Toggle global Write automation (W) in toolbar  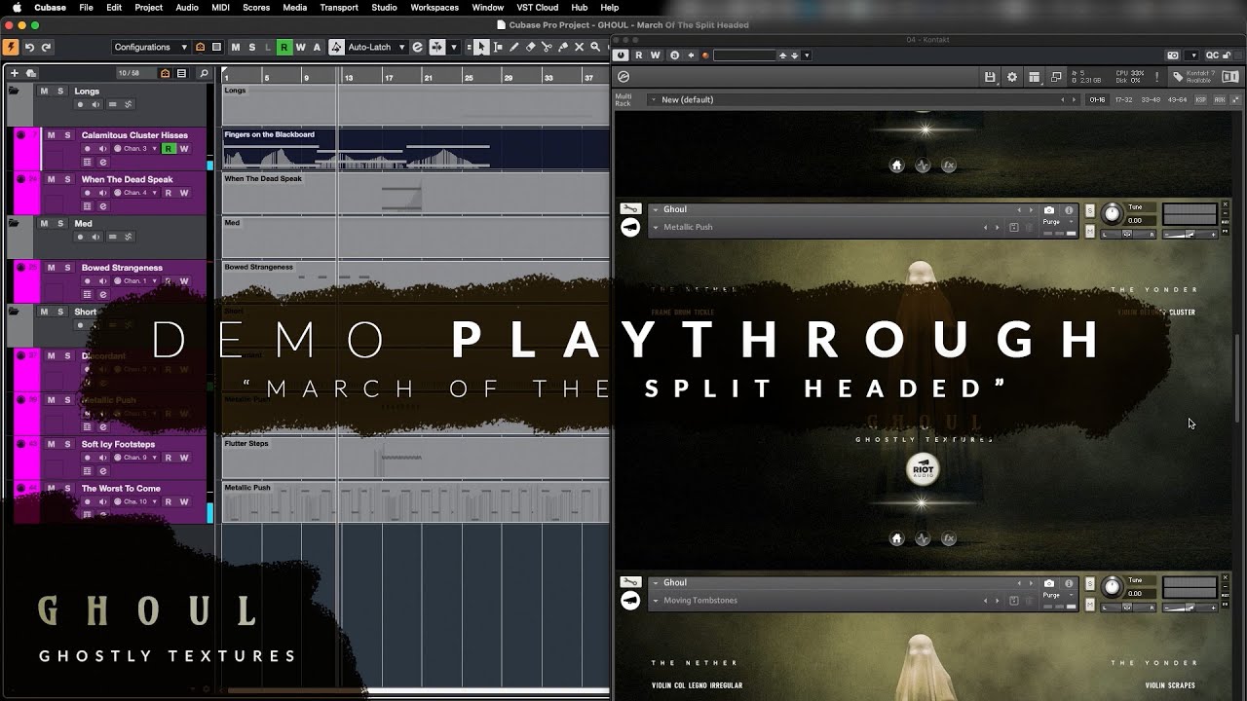[300, 47]
